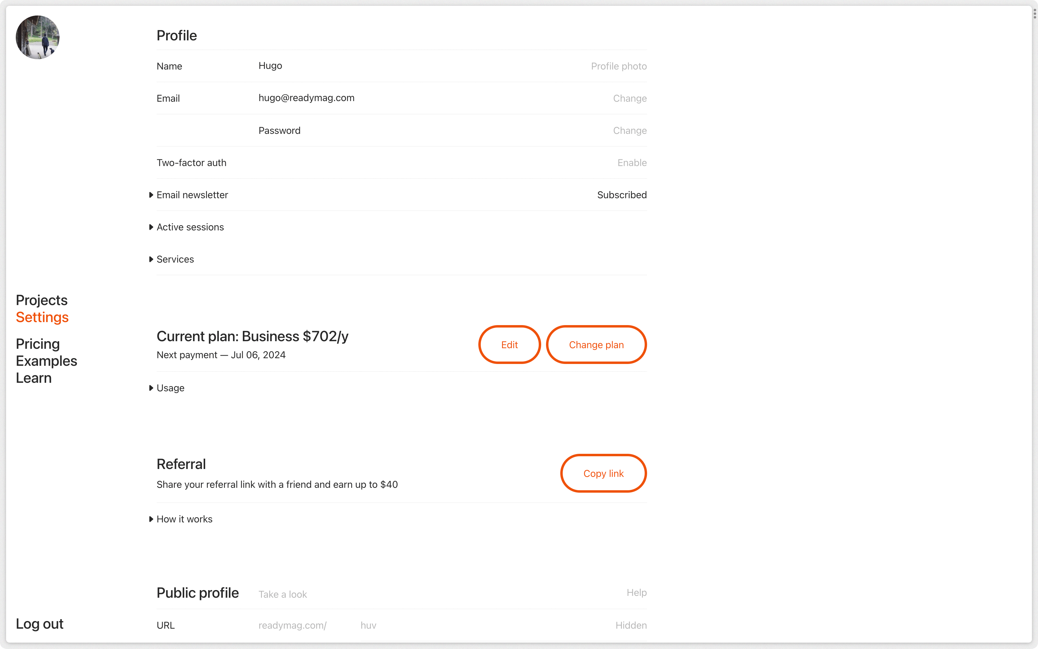Image resolution: width=1038 pixels, height=649 pixels.
Task: Go to Pricing page
Action: [x=38, y=344]
